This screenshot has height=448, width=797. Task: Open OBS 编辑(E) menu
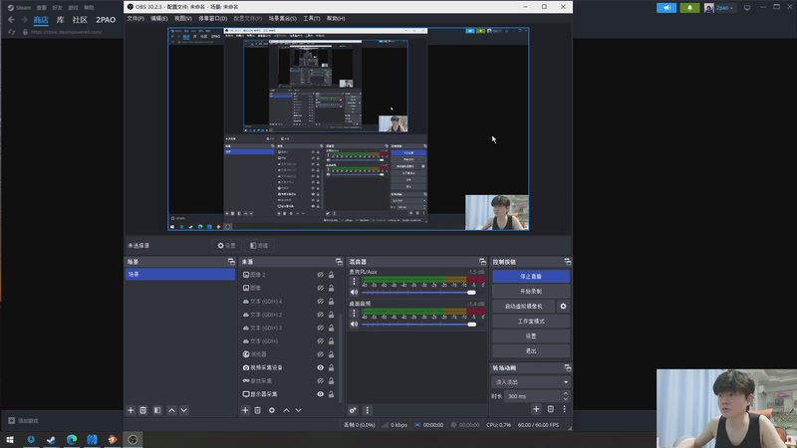(159, 18)
